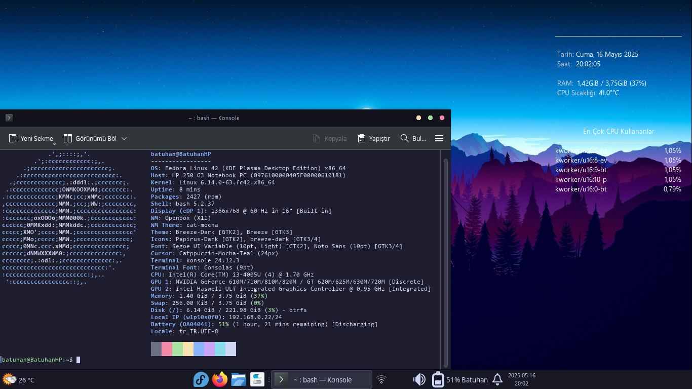Click the "RAM: 1,42GiB / 3,75GiB (37%)" desktop text
This screenshot has width=692, height=389.
[x=602, y=83]
